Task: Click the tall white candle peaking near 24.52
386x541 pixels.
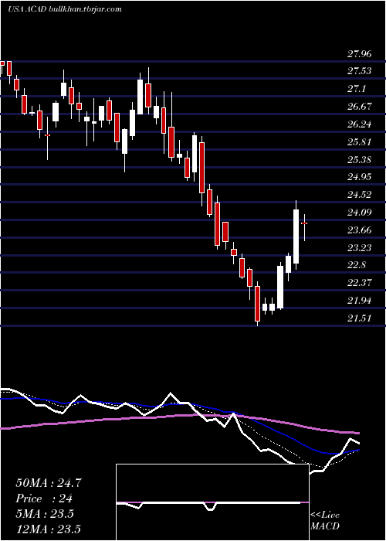Action: pyautogui.click(x=296, y=236)
